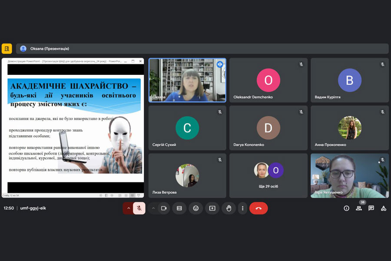Maximize the shared PowerPoint window
The width and height of the screenshot is (391, 261).
point(133,61)
